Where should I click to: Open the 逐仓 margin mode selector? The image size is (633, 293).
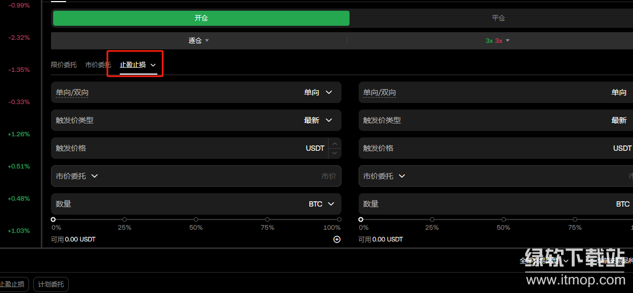coord(199,40)
